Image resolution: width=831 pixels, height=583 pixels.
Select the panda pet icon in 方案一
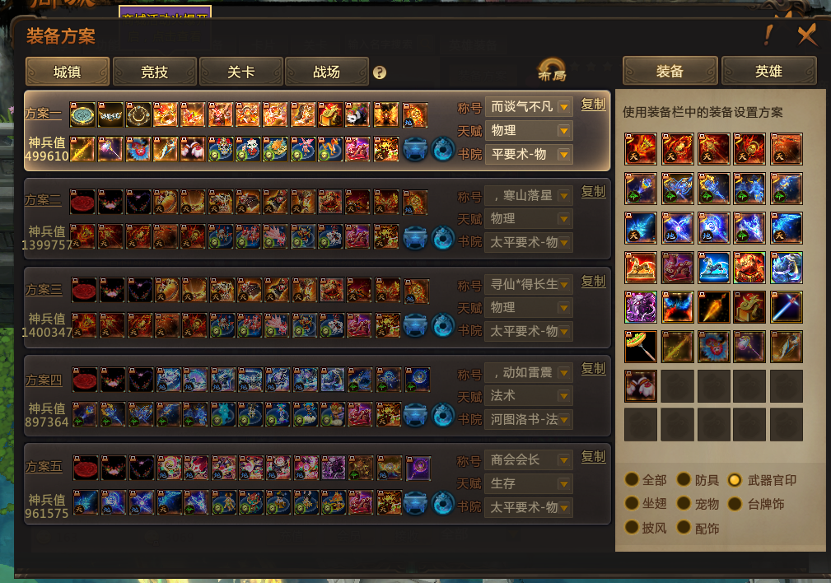(x=357, y=114)
